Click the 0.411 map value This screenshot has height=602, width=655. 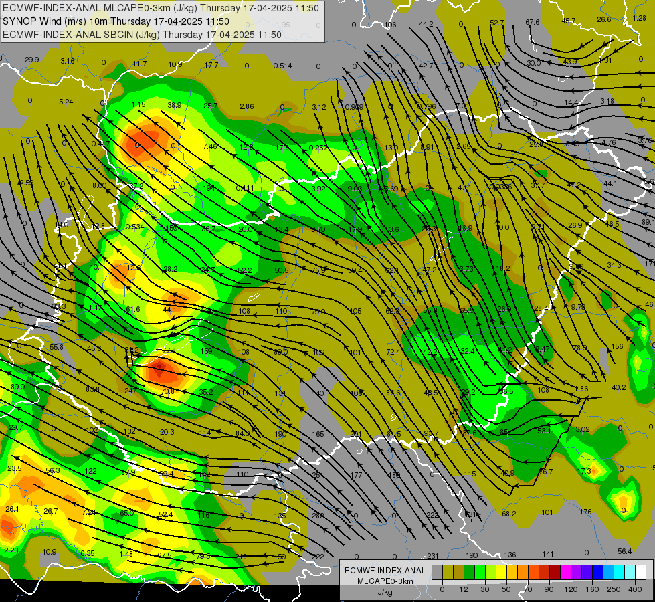click(245, 188)
